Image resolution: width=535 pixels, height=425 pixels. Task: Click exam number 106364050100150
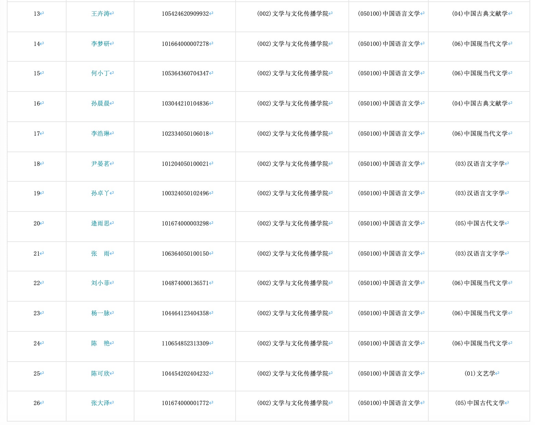(185, 254)
